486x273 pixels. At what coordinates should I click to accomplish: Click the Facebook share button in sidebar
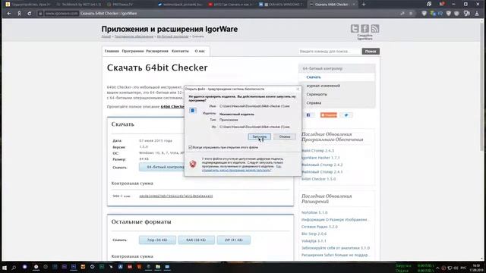308,115
